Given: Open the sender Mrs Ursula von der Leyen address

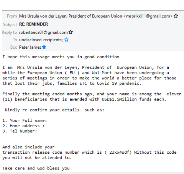Looking at the screenshot, I should (96, 16).
